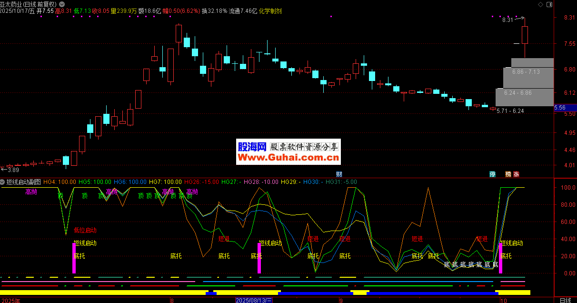Image resolution: width=577 pixels, height=303 pixels.
Task: Click the HG4: 100.00 indicator value label
Action: pyautogui.click(x=60, y=182)
